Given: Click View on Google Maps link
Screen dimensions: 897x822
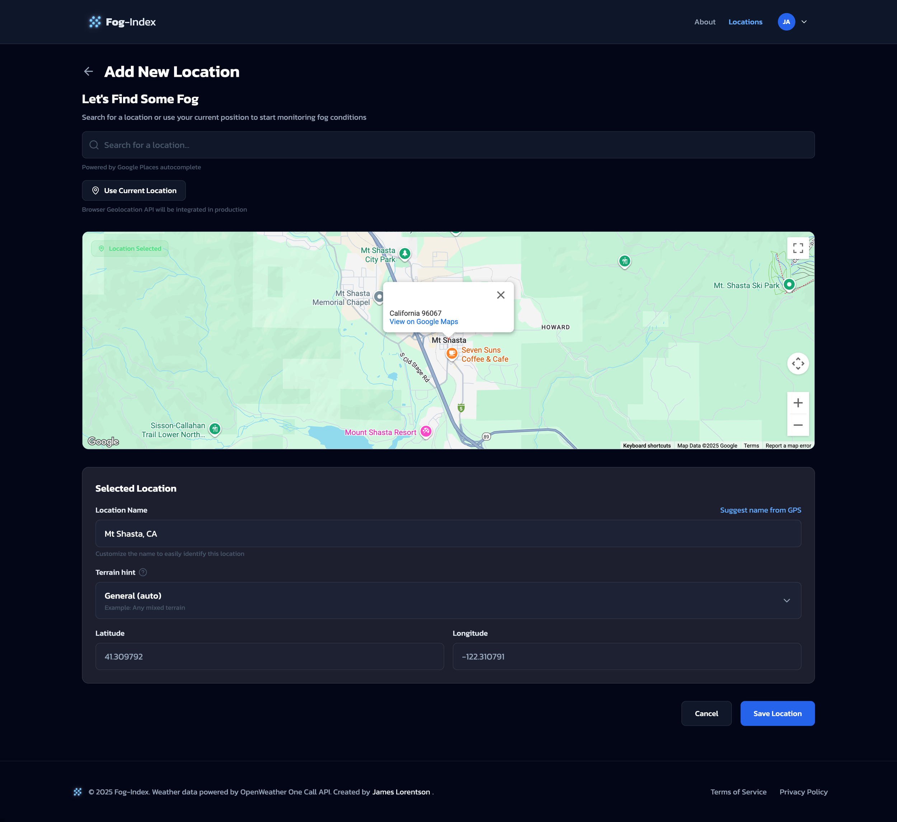Looking at the screenshot, I should coord(424,322).
